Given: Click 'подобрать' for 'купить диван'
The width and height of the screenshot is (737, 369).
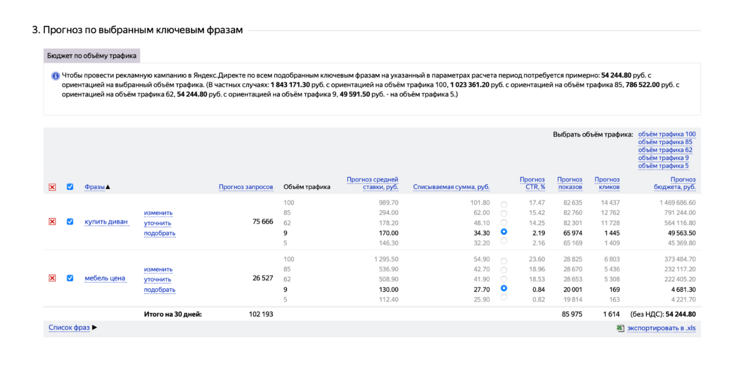Looking at the screenshot, I should point(159,233).
